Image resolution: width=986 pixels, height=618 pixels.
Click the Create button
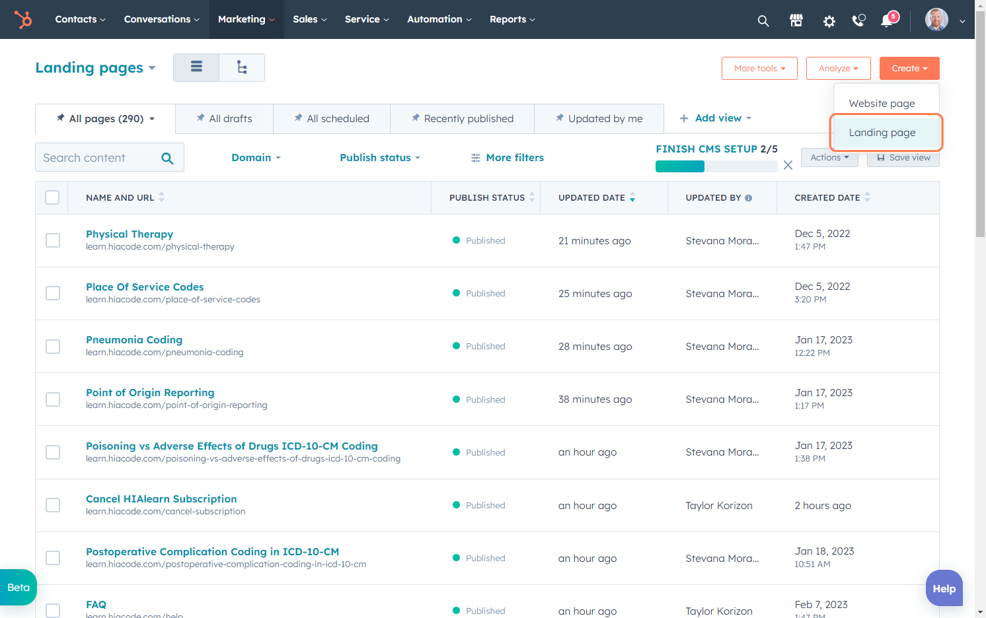point(909,69)
